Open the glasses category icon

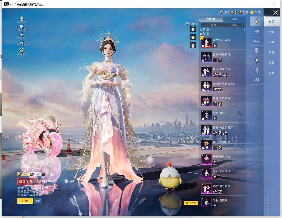(x=257, y=41)
